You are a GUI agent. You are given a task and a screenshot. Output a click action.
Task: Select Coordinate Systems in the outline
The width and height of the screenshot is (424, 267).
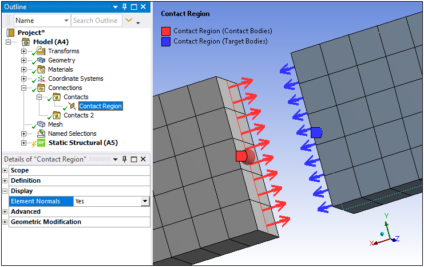click(x=76, y=78)
